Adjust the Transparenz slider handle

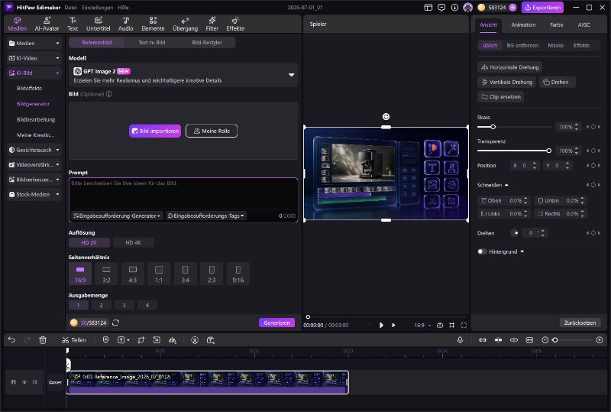pyautogui.click(x=548, y=151)
